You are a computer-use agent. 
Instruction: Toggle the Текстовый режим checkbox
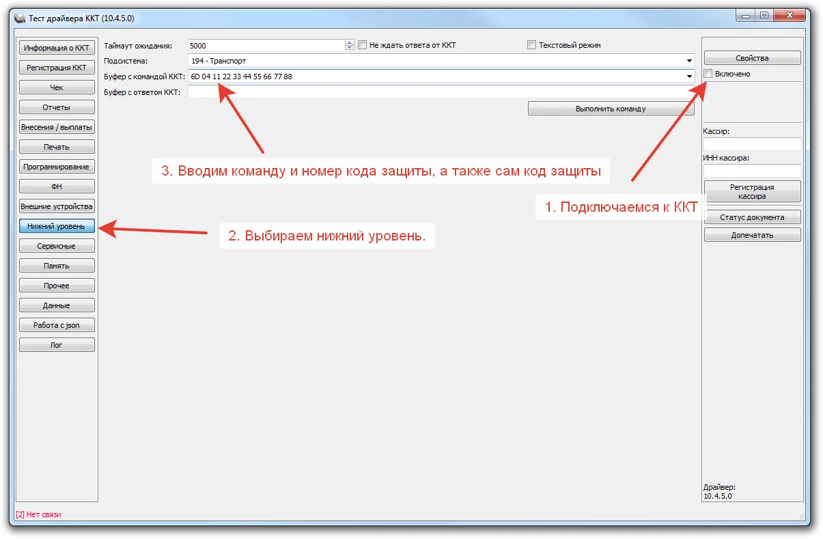click(x=532, y=45)
